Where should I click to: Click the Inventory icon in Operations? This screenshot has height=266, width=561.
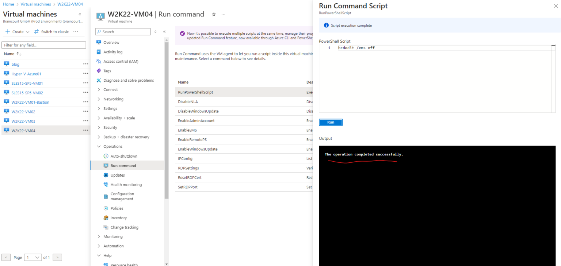(x=105, y=217)
